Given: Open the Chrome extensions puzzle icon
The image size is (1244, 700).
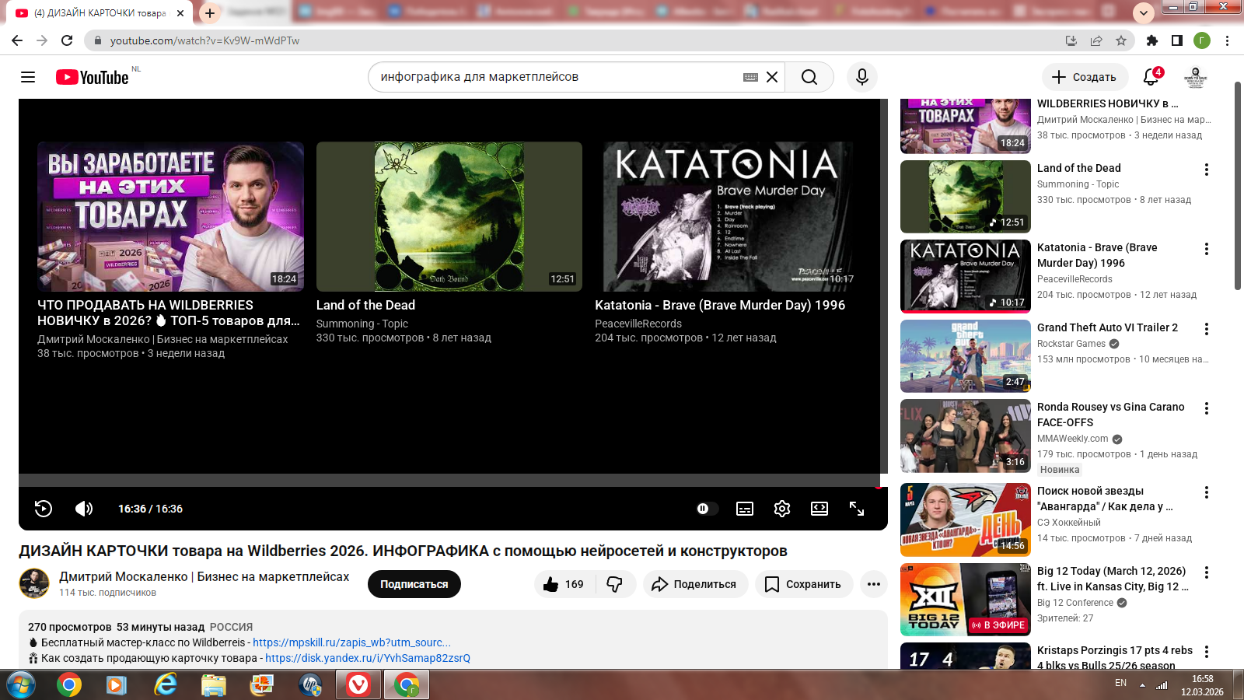Looking at the screenshot, I should (x=1152, y=40).
